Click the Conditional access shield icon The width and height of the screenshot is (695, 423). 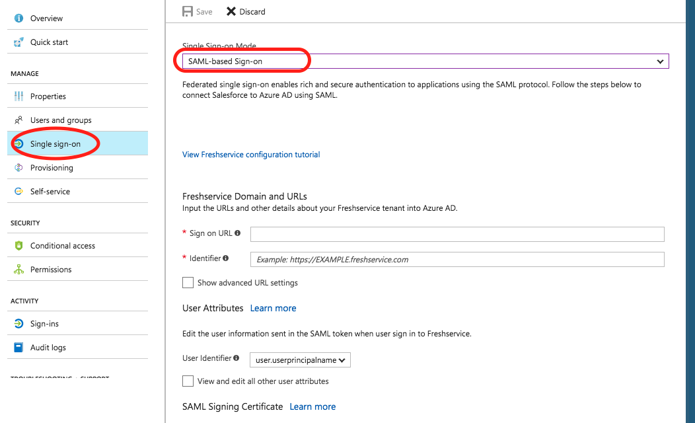coord(18,246)
